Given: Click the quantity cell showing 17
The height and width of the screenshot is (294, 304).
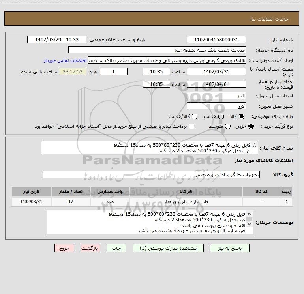Looking at the screenshot, I should point(71,202).
